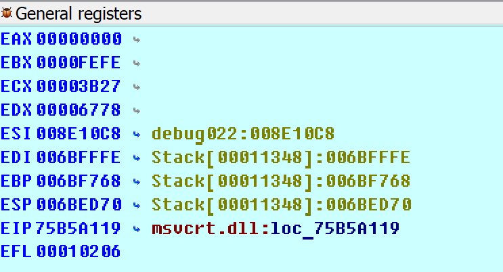Screen dimensions: 503x272
Task: Click the EIP register value 75B5A119
Action: [79, 228]
